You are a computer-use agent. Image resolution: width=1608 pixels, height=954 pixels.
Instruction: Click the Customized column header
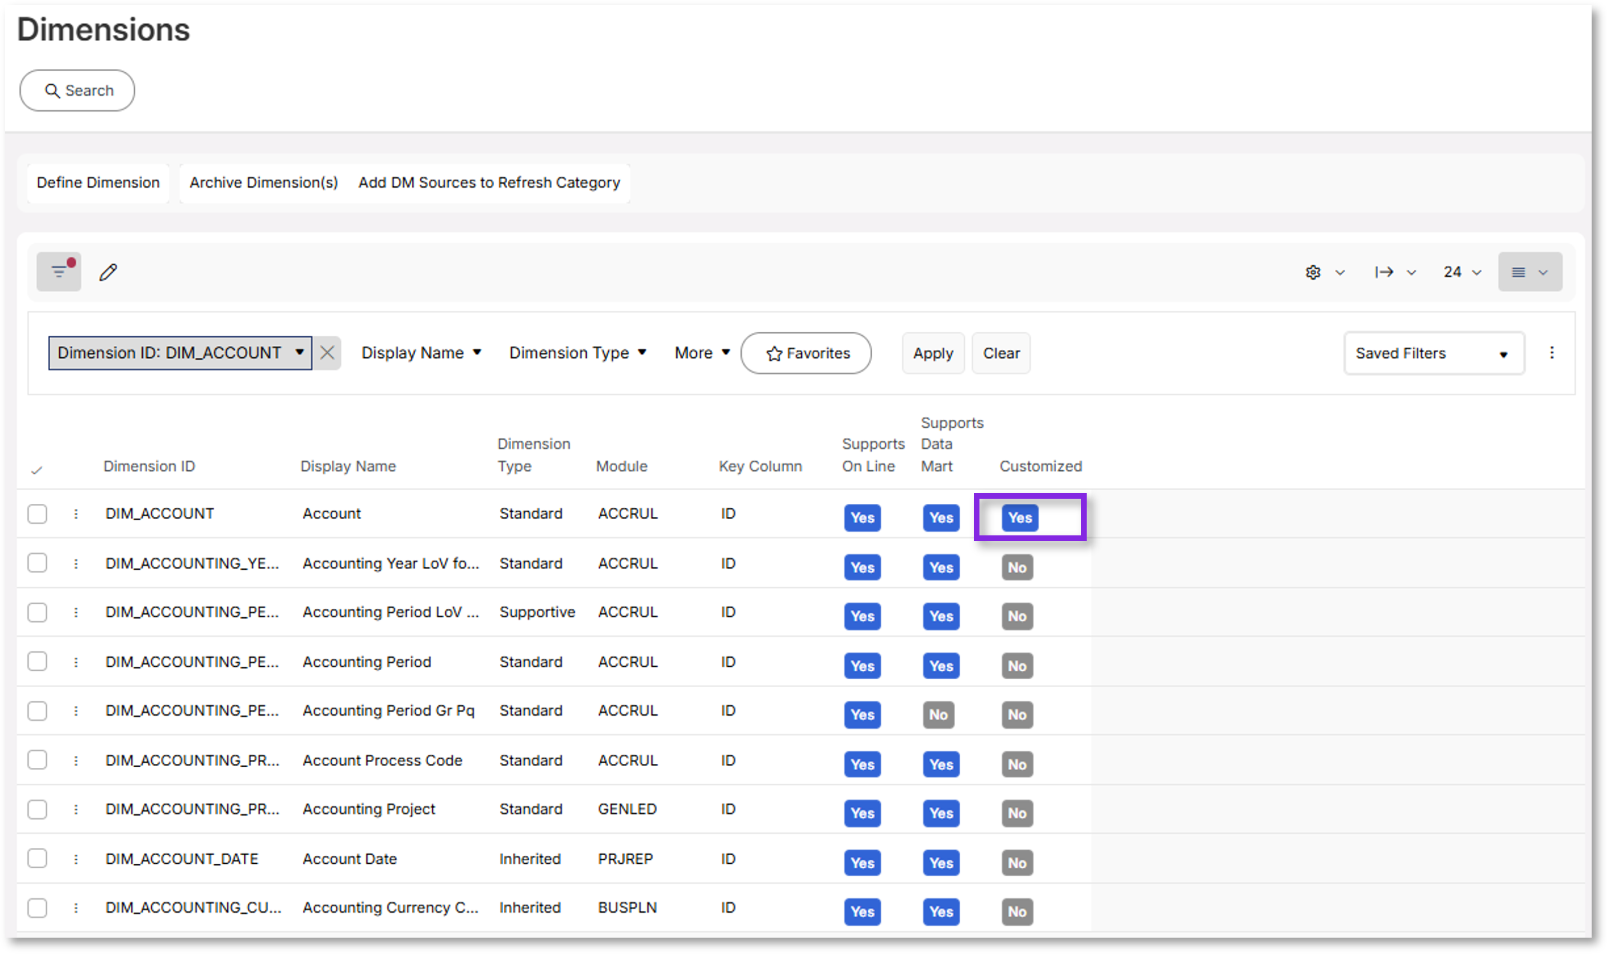click(x=1040, y=467)
